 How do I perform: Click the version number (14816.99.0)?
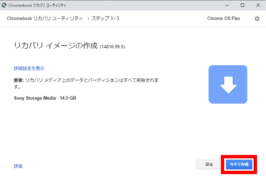pyautogui.click(x=113, y=47)
